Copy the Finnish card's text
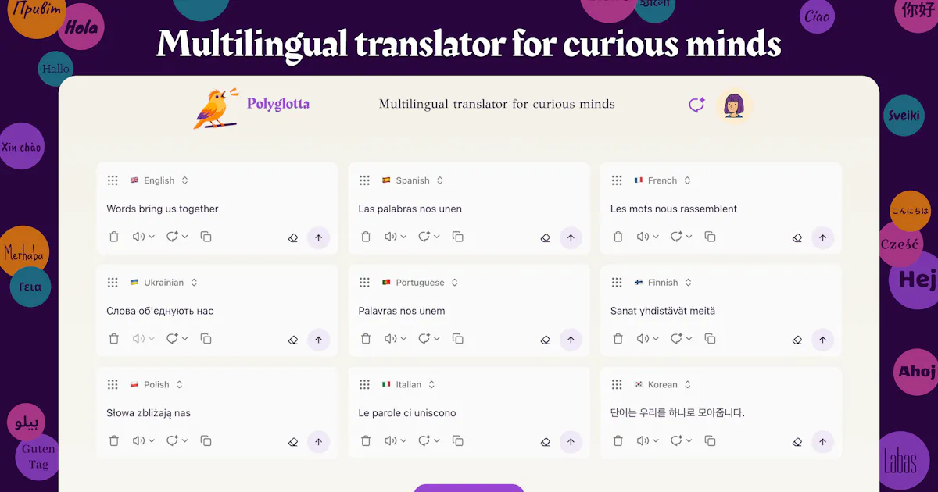The image size is (938, 492). [x=710, y=339]
